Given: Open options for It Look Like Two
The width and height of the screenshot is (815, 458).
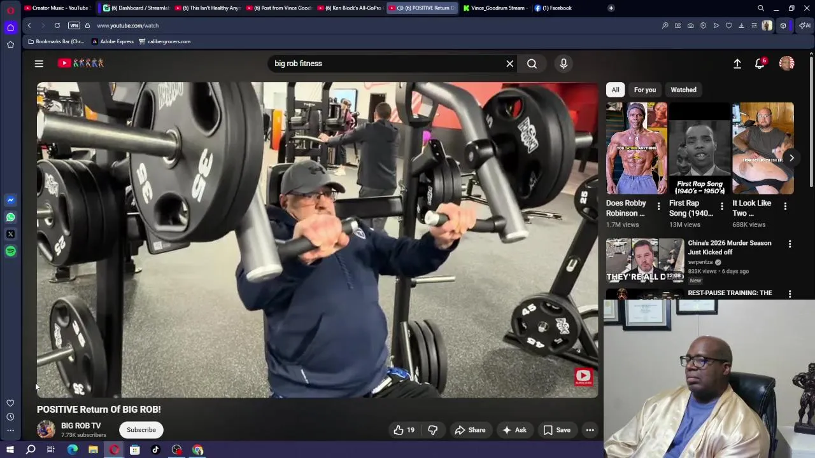Looking at the screenshot, I should coord(785,207).
